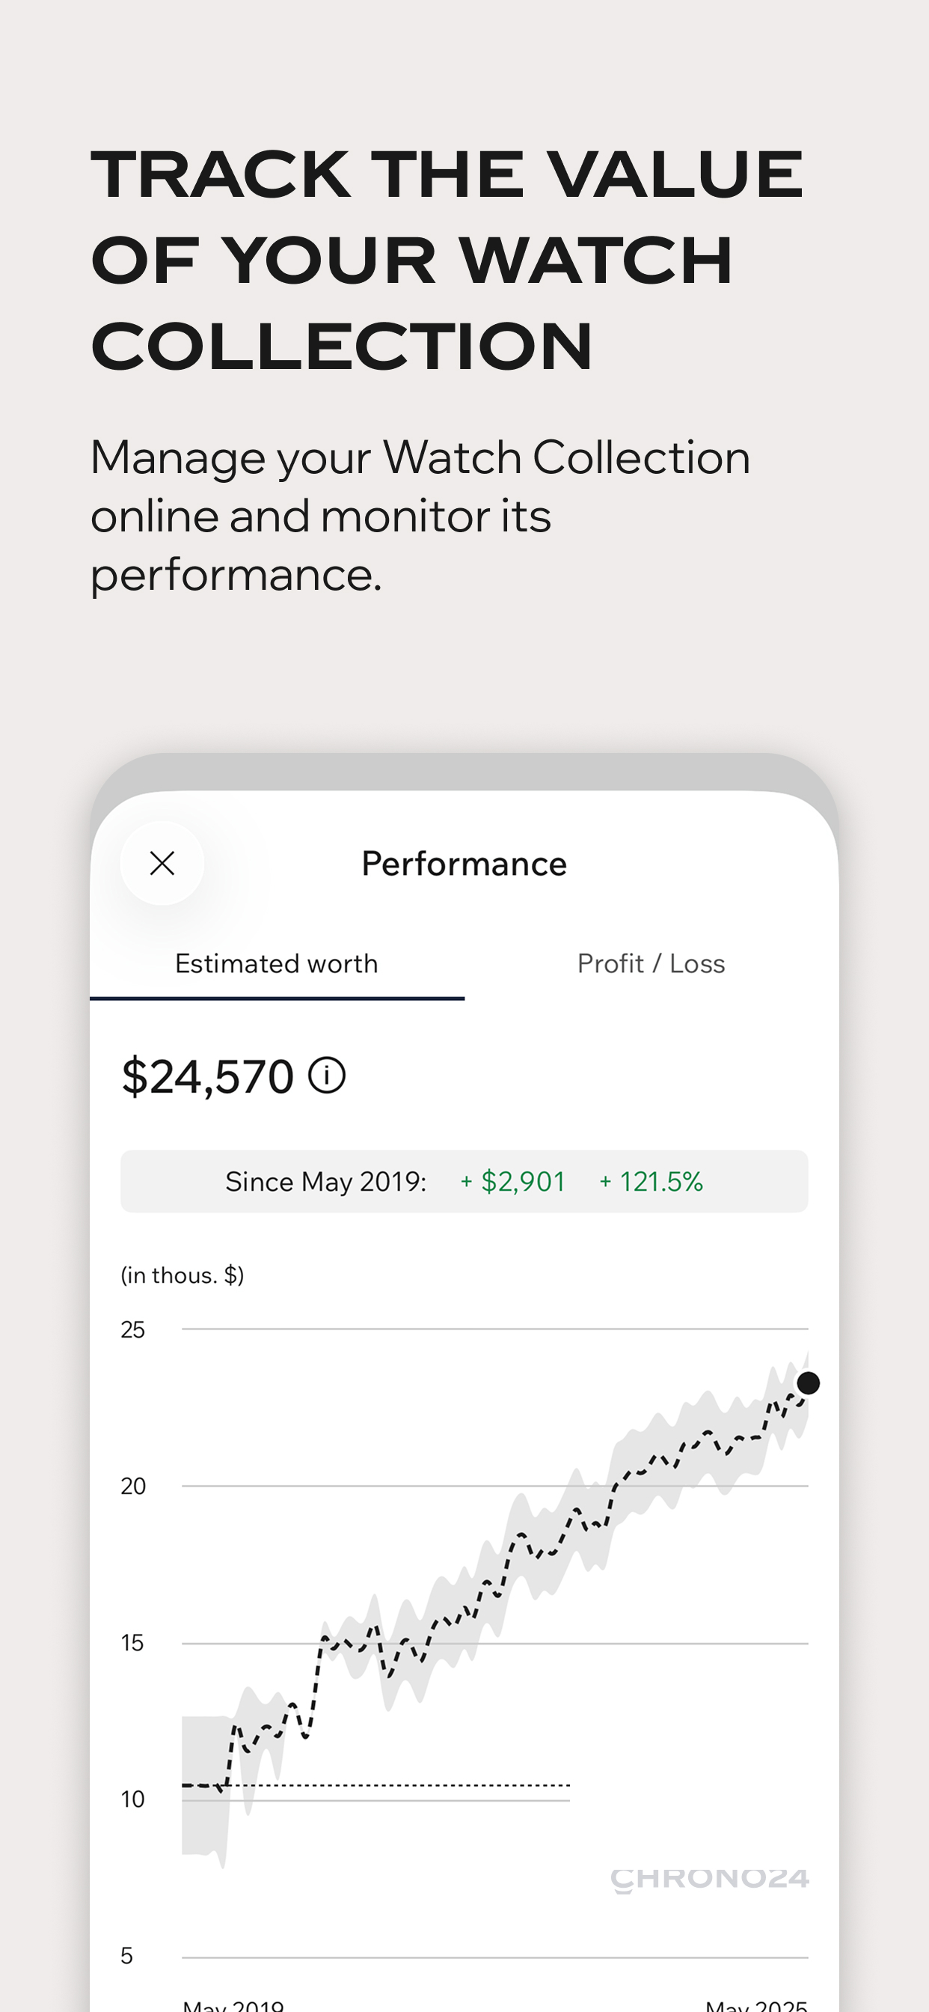Click the Chrono24 watermark logo
This screenshot has width=929, height=2012.
709,1881
